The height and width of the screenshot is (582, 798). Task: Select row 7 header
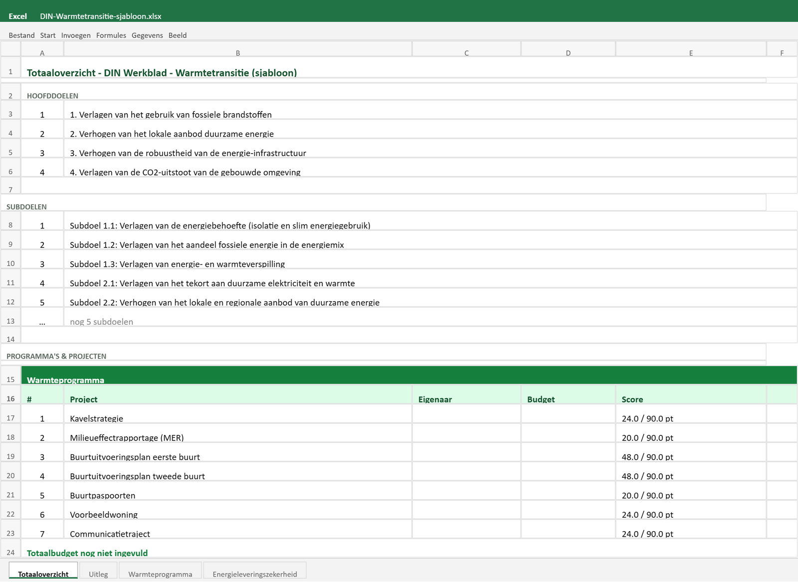pyautogui.click(x=10, y=186)
